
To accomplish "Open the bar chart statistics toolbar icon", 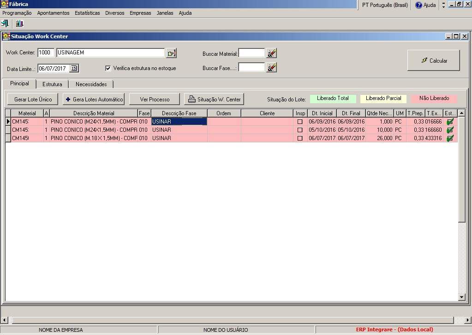I will 19,23.
